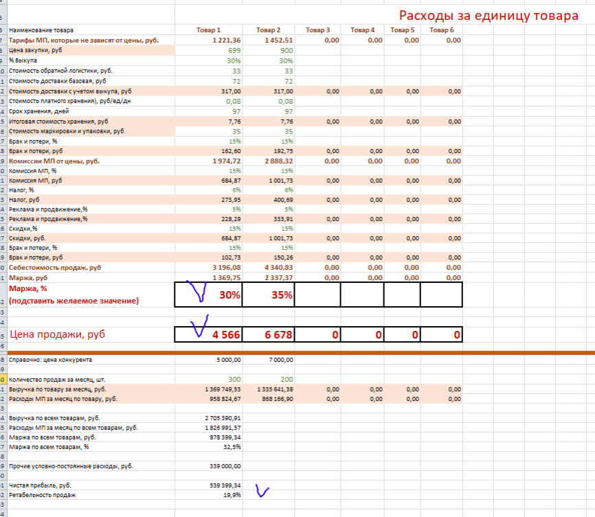This screenshot has height=517, width=595.
Task: Click the 30% desired margin cell
Action: (x=208, y=295)
